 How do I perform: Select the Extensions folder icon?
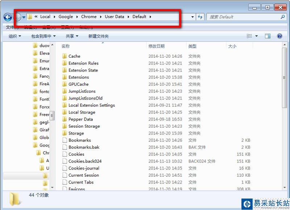pos(65,77)
